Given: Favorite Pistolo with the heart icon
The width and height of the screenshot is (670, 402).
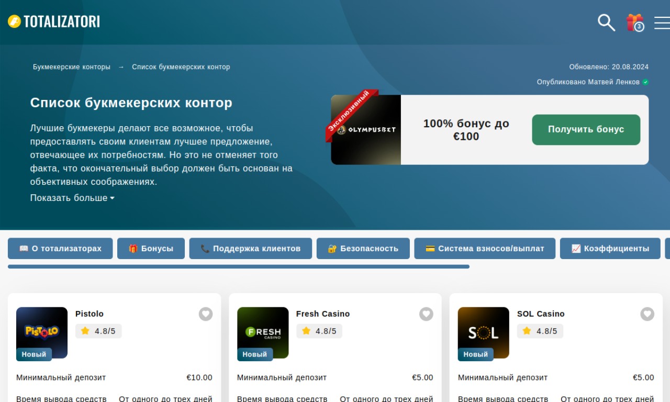Looking at the screenshot, I should tap(206, 314).
